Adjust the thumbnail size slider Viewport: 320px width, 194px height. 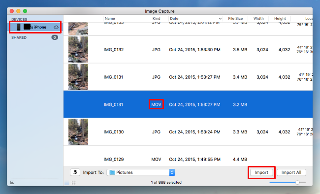(297, 182)
